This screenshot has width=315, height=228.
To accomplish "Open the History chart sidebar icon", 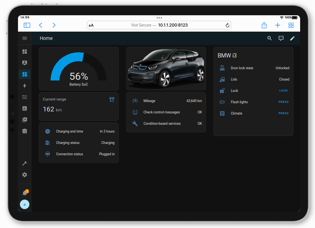I will pos(25,108).
